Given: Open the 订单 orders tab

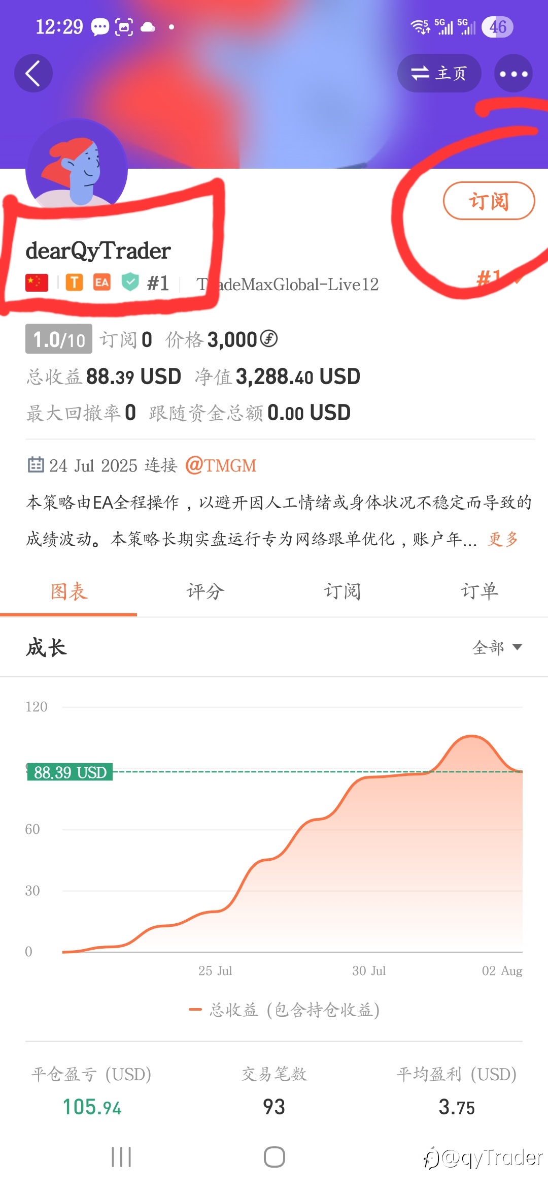Looking at the screenshot, I should [x=479, y=591].
